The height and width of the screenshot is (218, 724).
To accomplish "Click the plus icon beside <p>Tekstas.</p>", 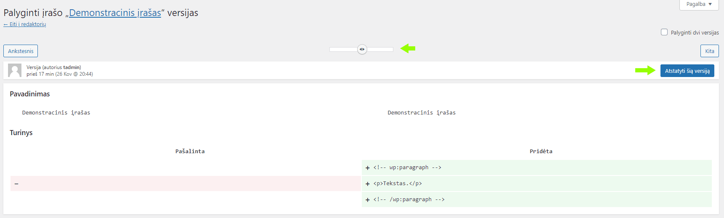I will [368, 184].
